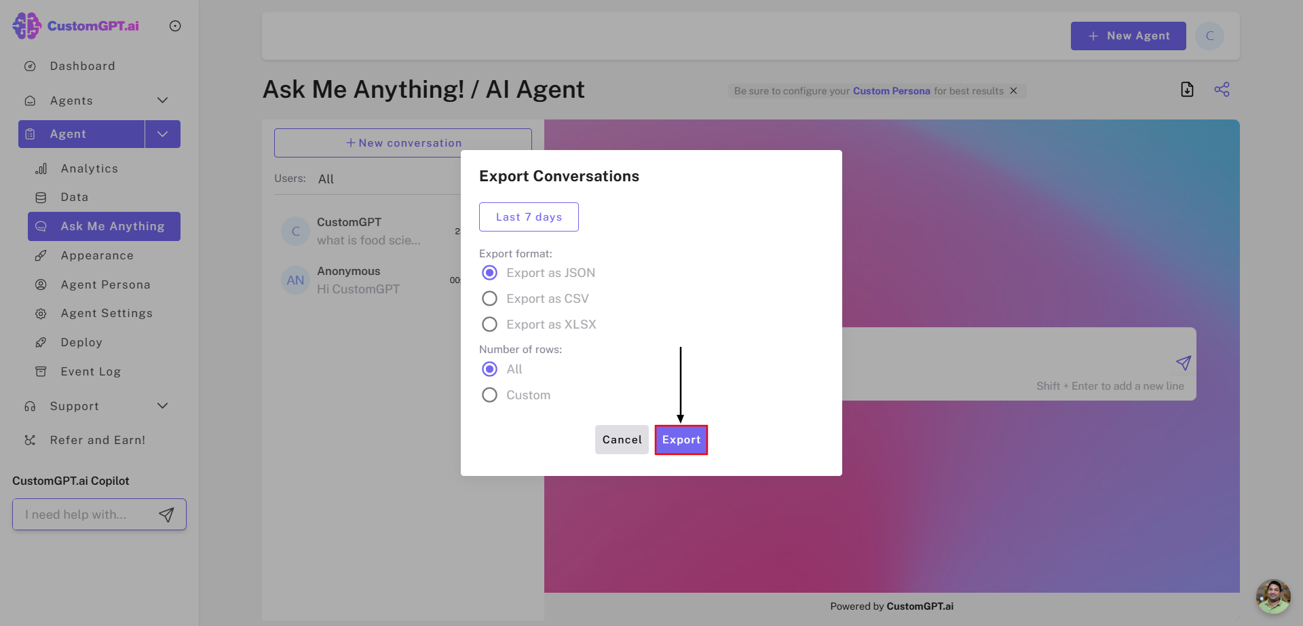This screenshot has width=1303, height=626.
Task: Open CustomGPT conversation 'what is food scie...'
Action: click(370, 232)
